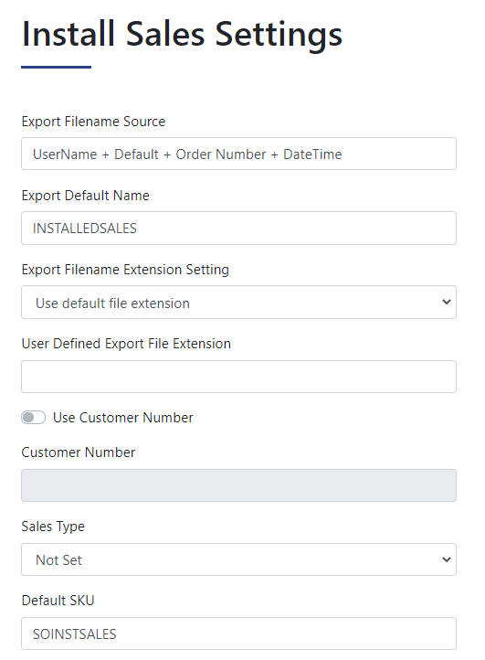Toggle the Use Customer Number switch

33,418
